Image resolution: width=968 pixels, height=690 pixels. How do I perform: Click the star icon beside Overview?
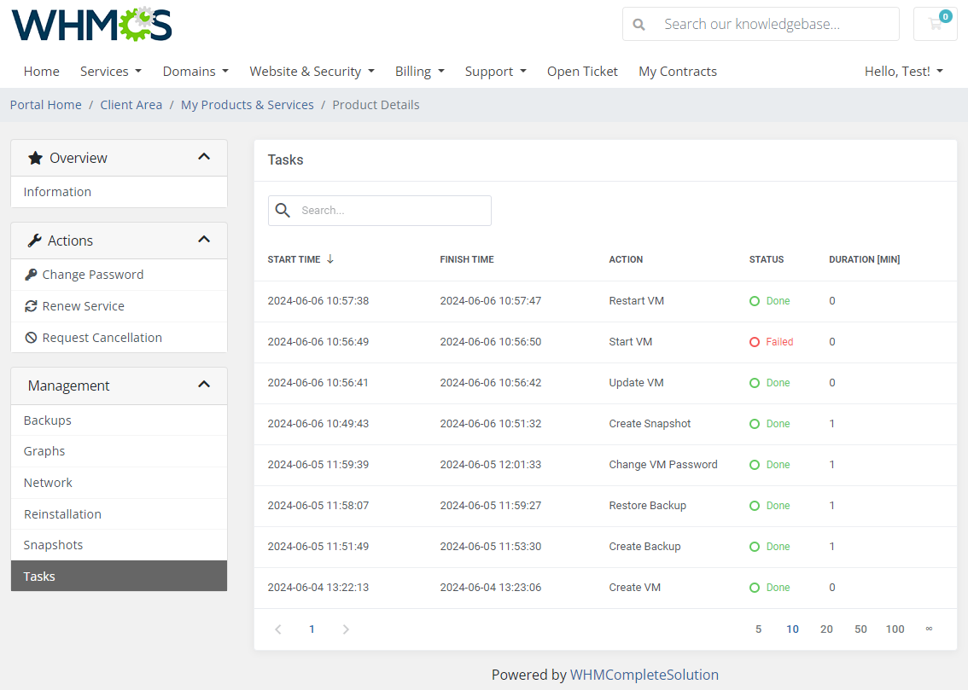click(x=34, y=157)
